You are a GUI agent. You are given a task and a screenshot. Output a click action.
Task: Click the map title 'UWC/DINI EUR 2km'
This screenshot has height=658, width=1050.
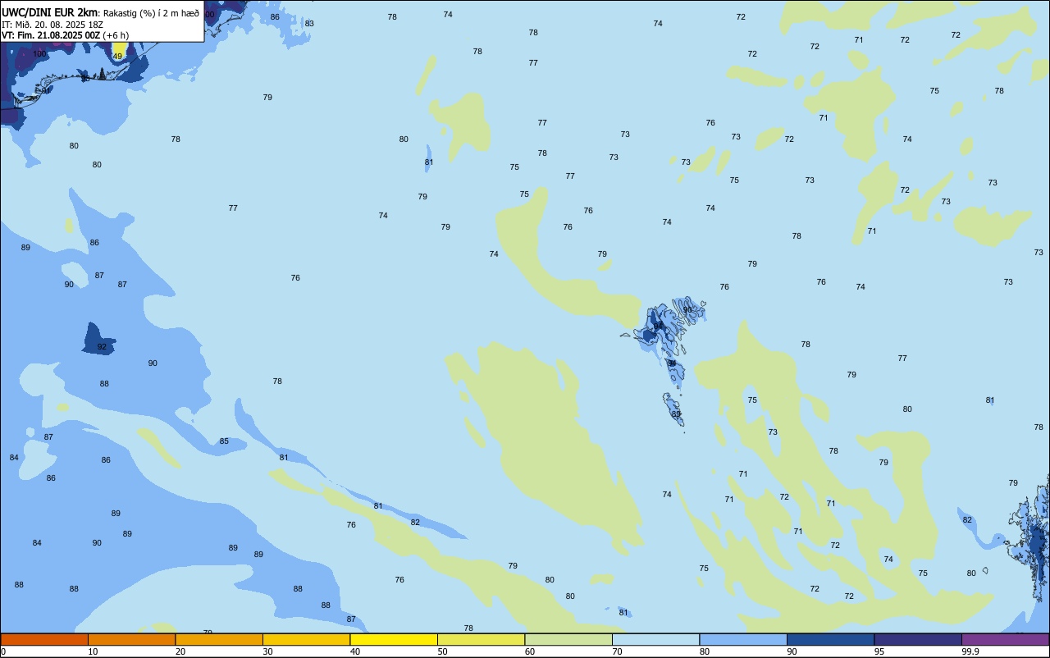(50, 12)
